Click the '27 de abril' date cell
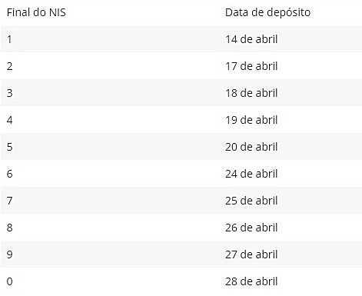Screen dimensions: 362x296 [251, 254]
